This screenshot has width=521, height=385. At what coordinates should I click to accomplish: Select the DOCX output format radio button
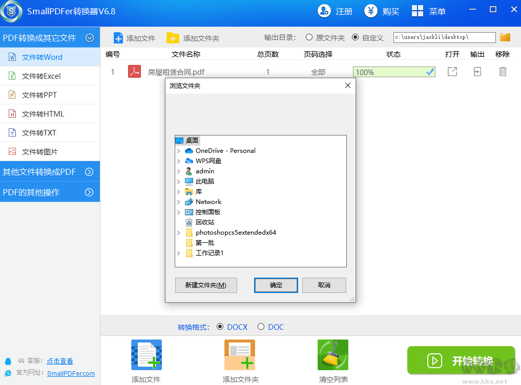220,327
